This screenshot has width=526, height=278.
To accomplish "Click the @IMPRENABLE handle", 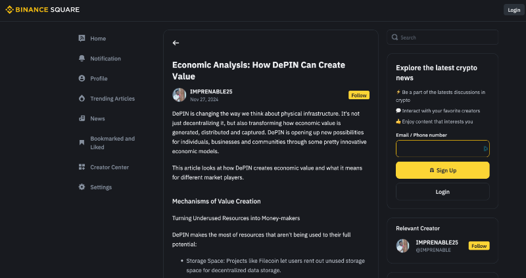I will pos(433,250).
